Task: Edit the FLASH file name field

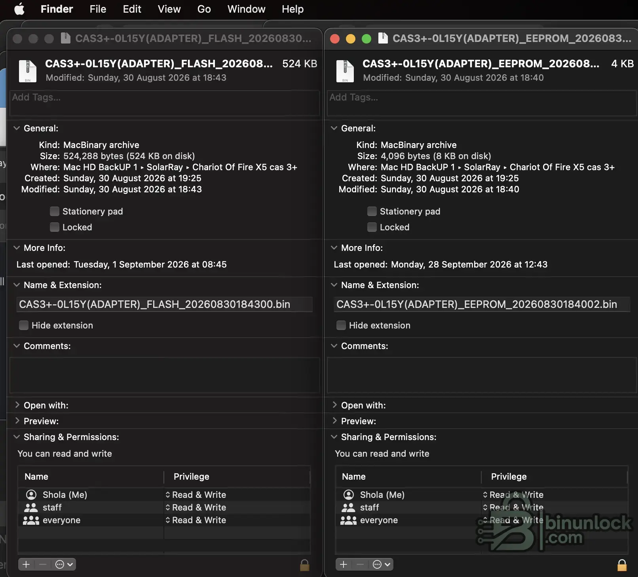Action: (x=165, y=304)
